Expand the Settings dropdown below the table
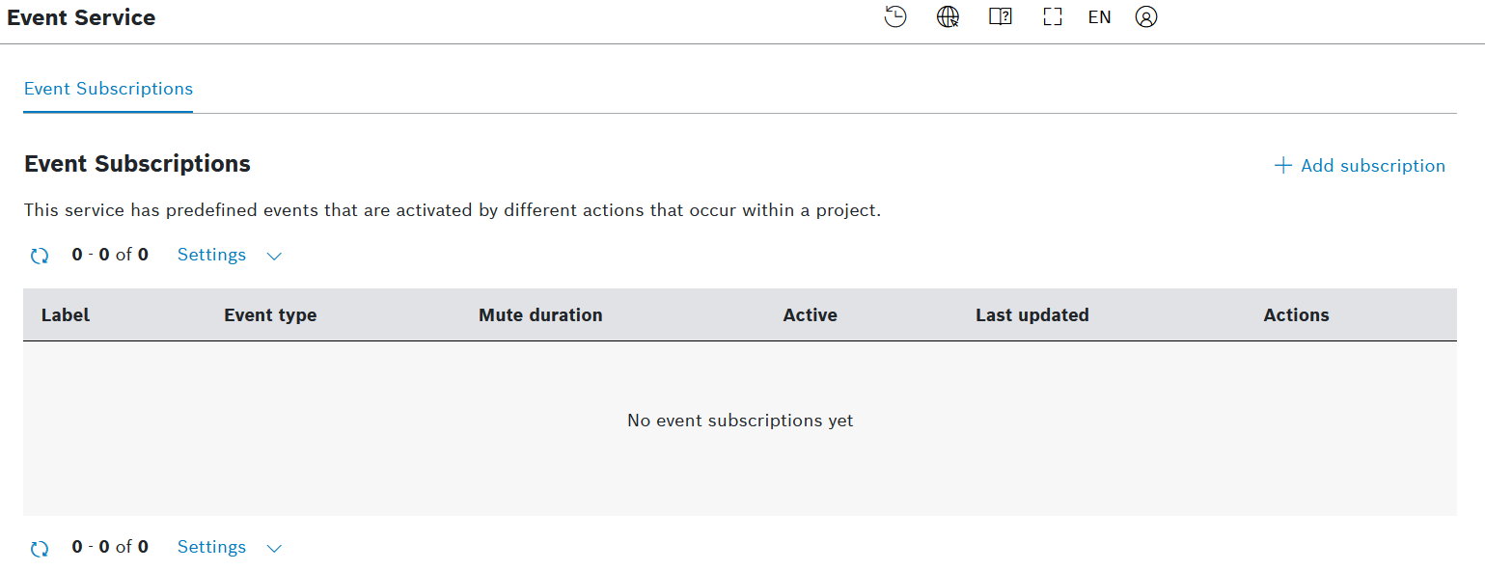Viewport: 1485px width, 571px height. [x=230, y=548]
